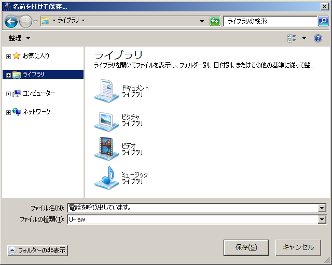Click the search magnifier icon
This screenshot has width=332, height=265.
pyautogui.click(x=323, y=21)
